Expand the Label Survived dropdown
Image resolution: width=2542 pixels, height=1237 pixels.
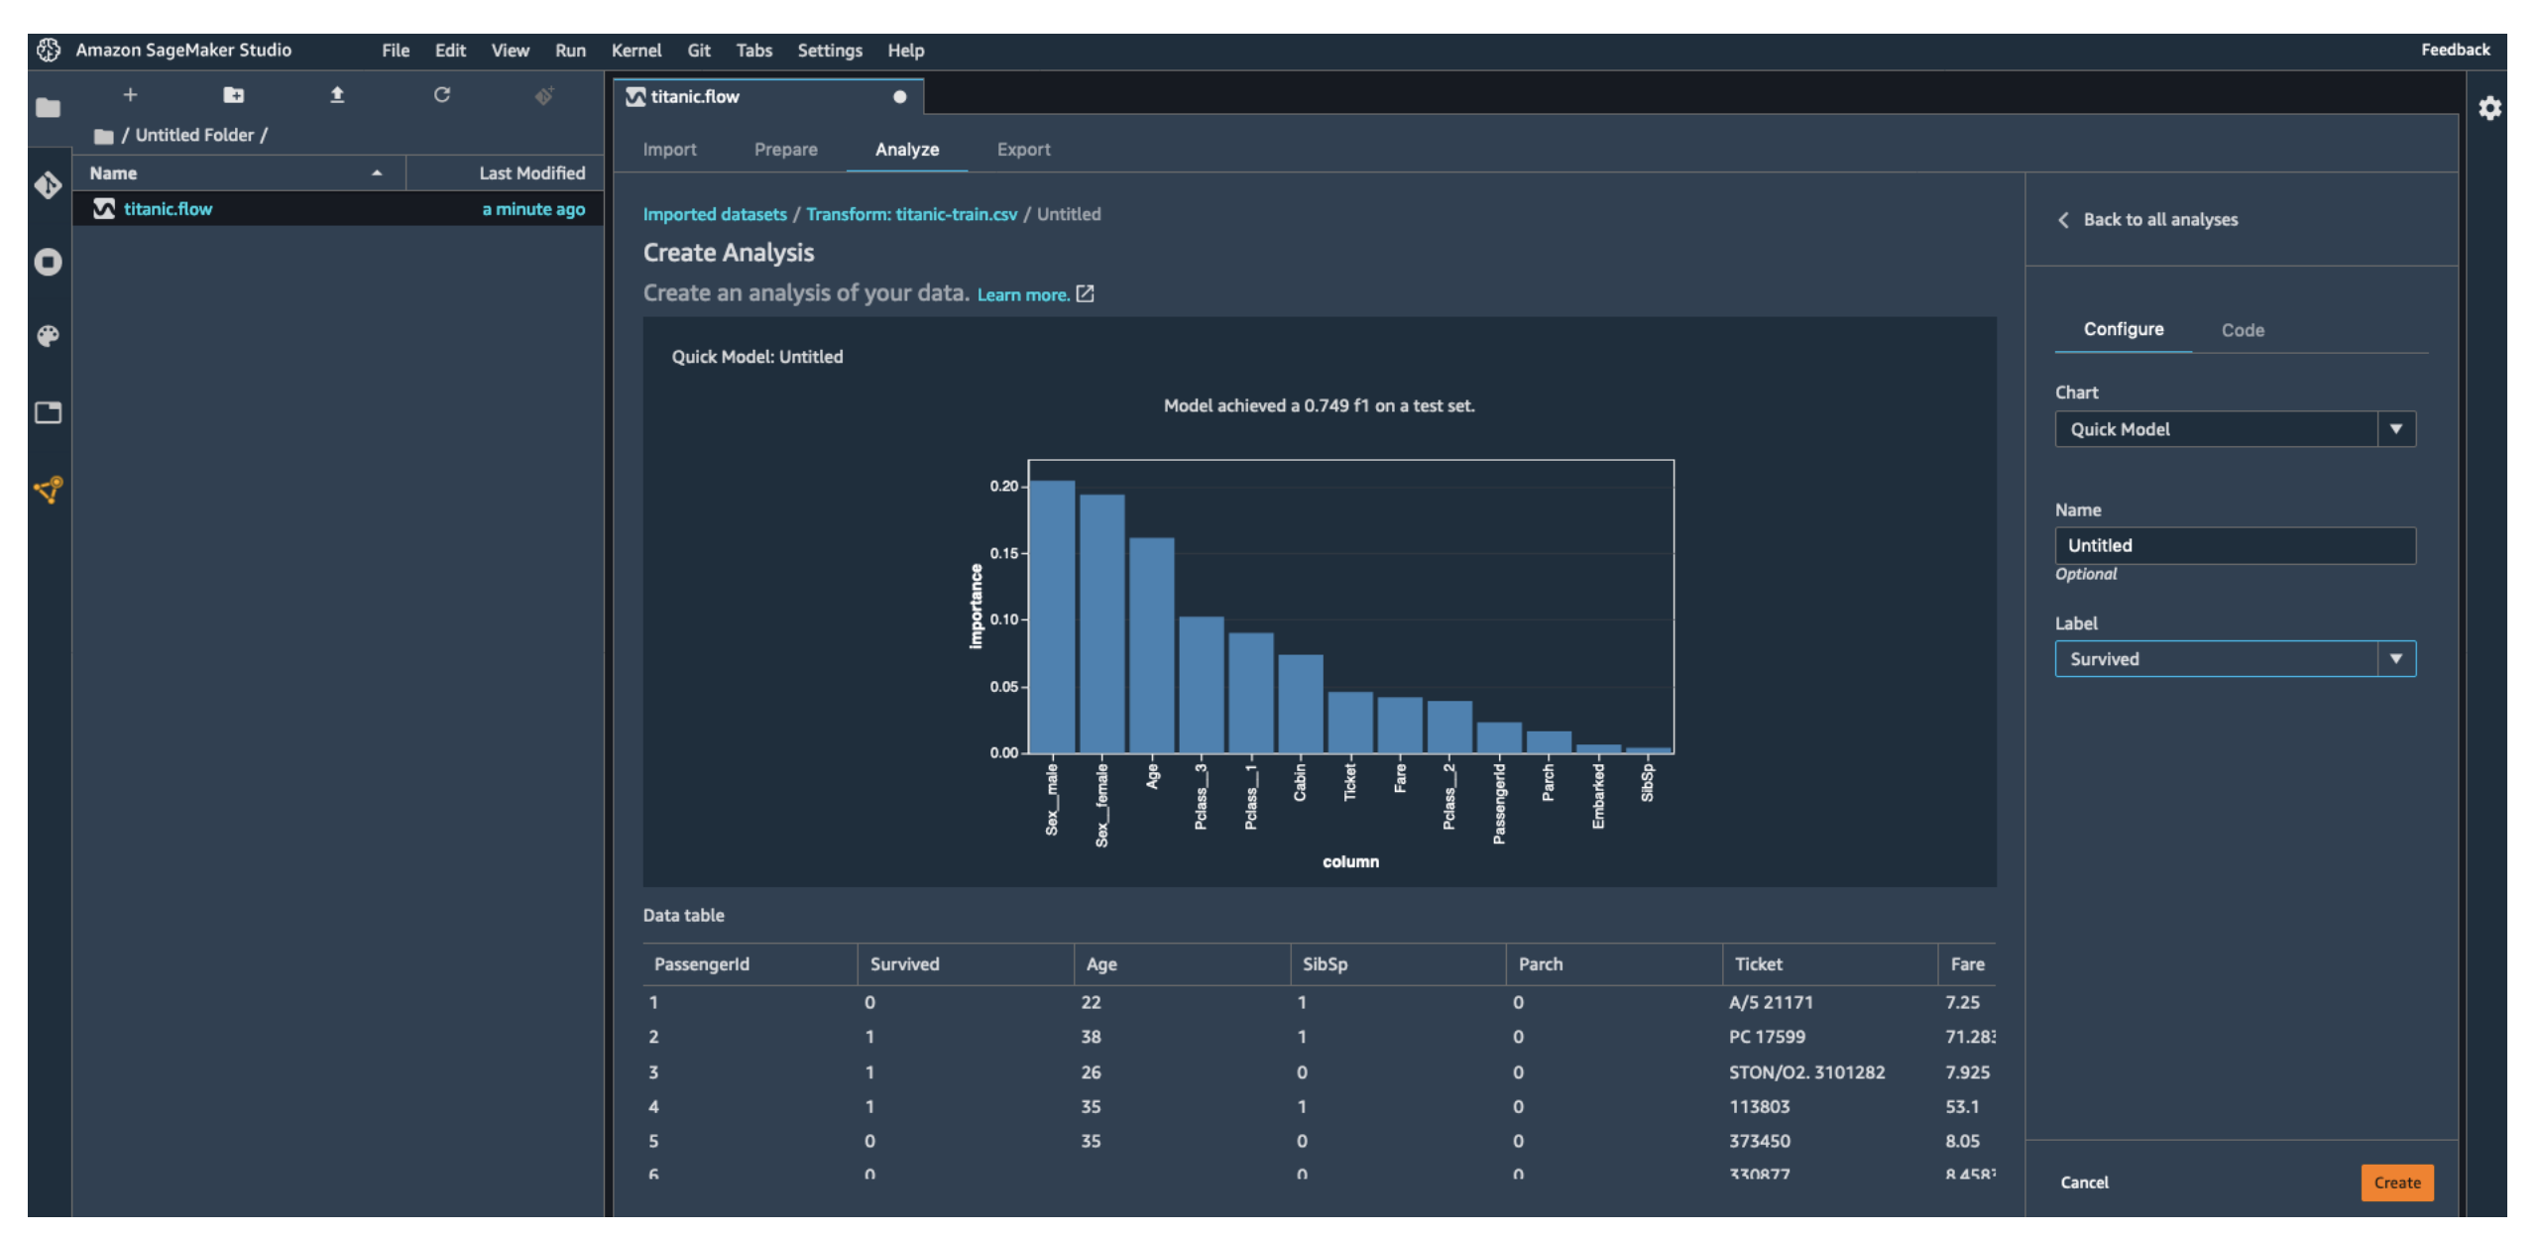pyautogui.click(x=2395, y=659)
